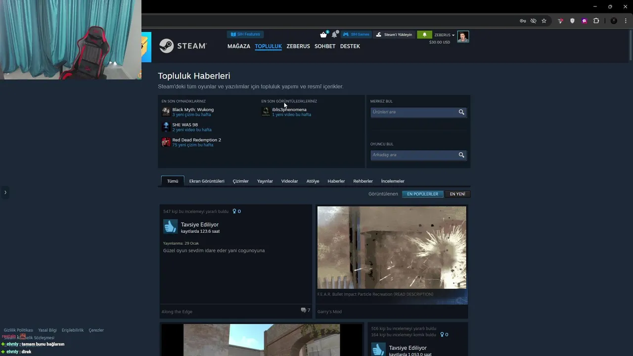Click the iblis3phenomena hub icon

point(266,112)
